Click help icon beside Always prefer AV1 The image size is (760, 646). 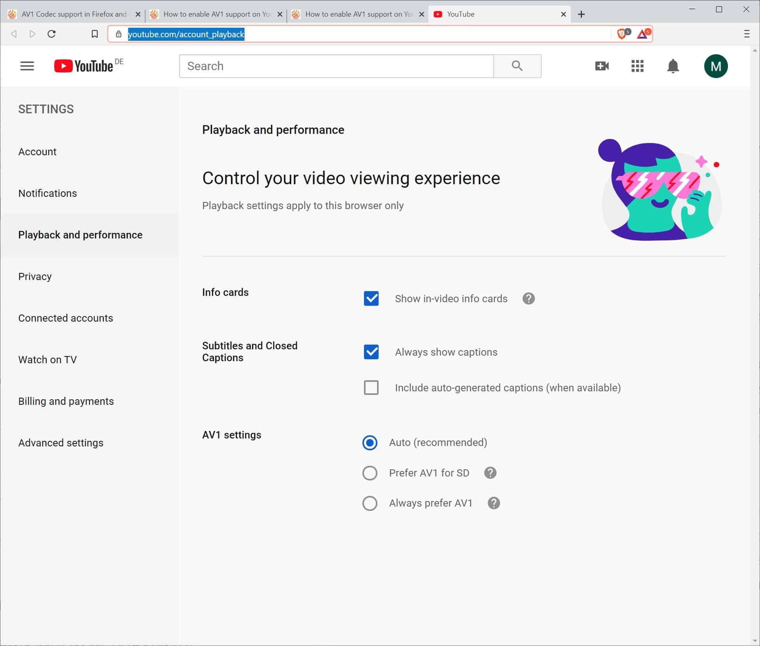click(493, 503)
